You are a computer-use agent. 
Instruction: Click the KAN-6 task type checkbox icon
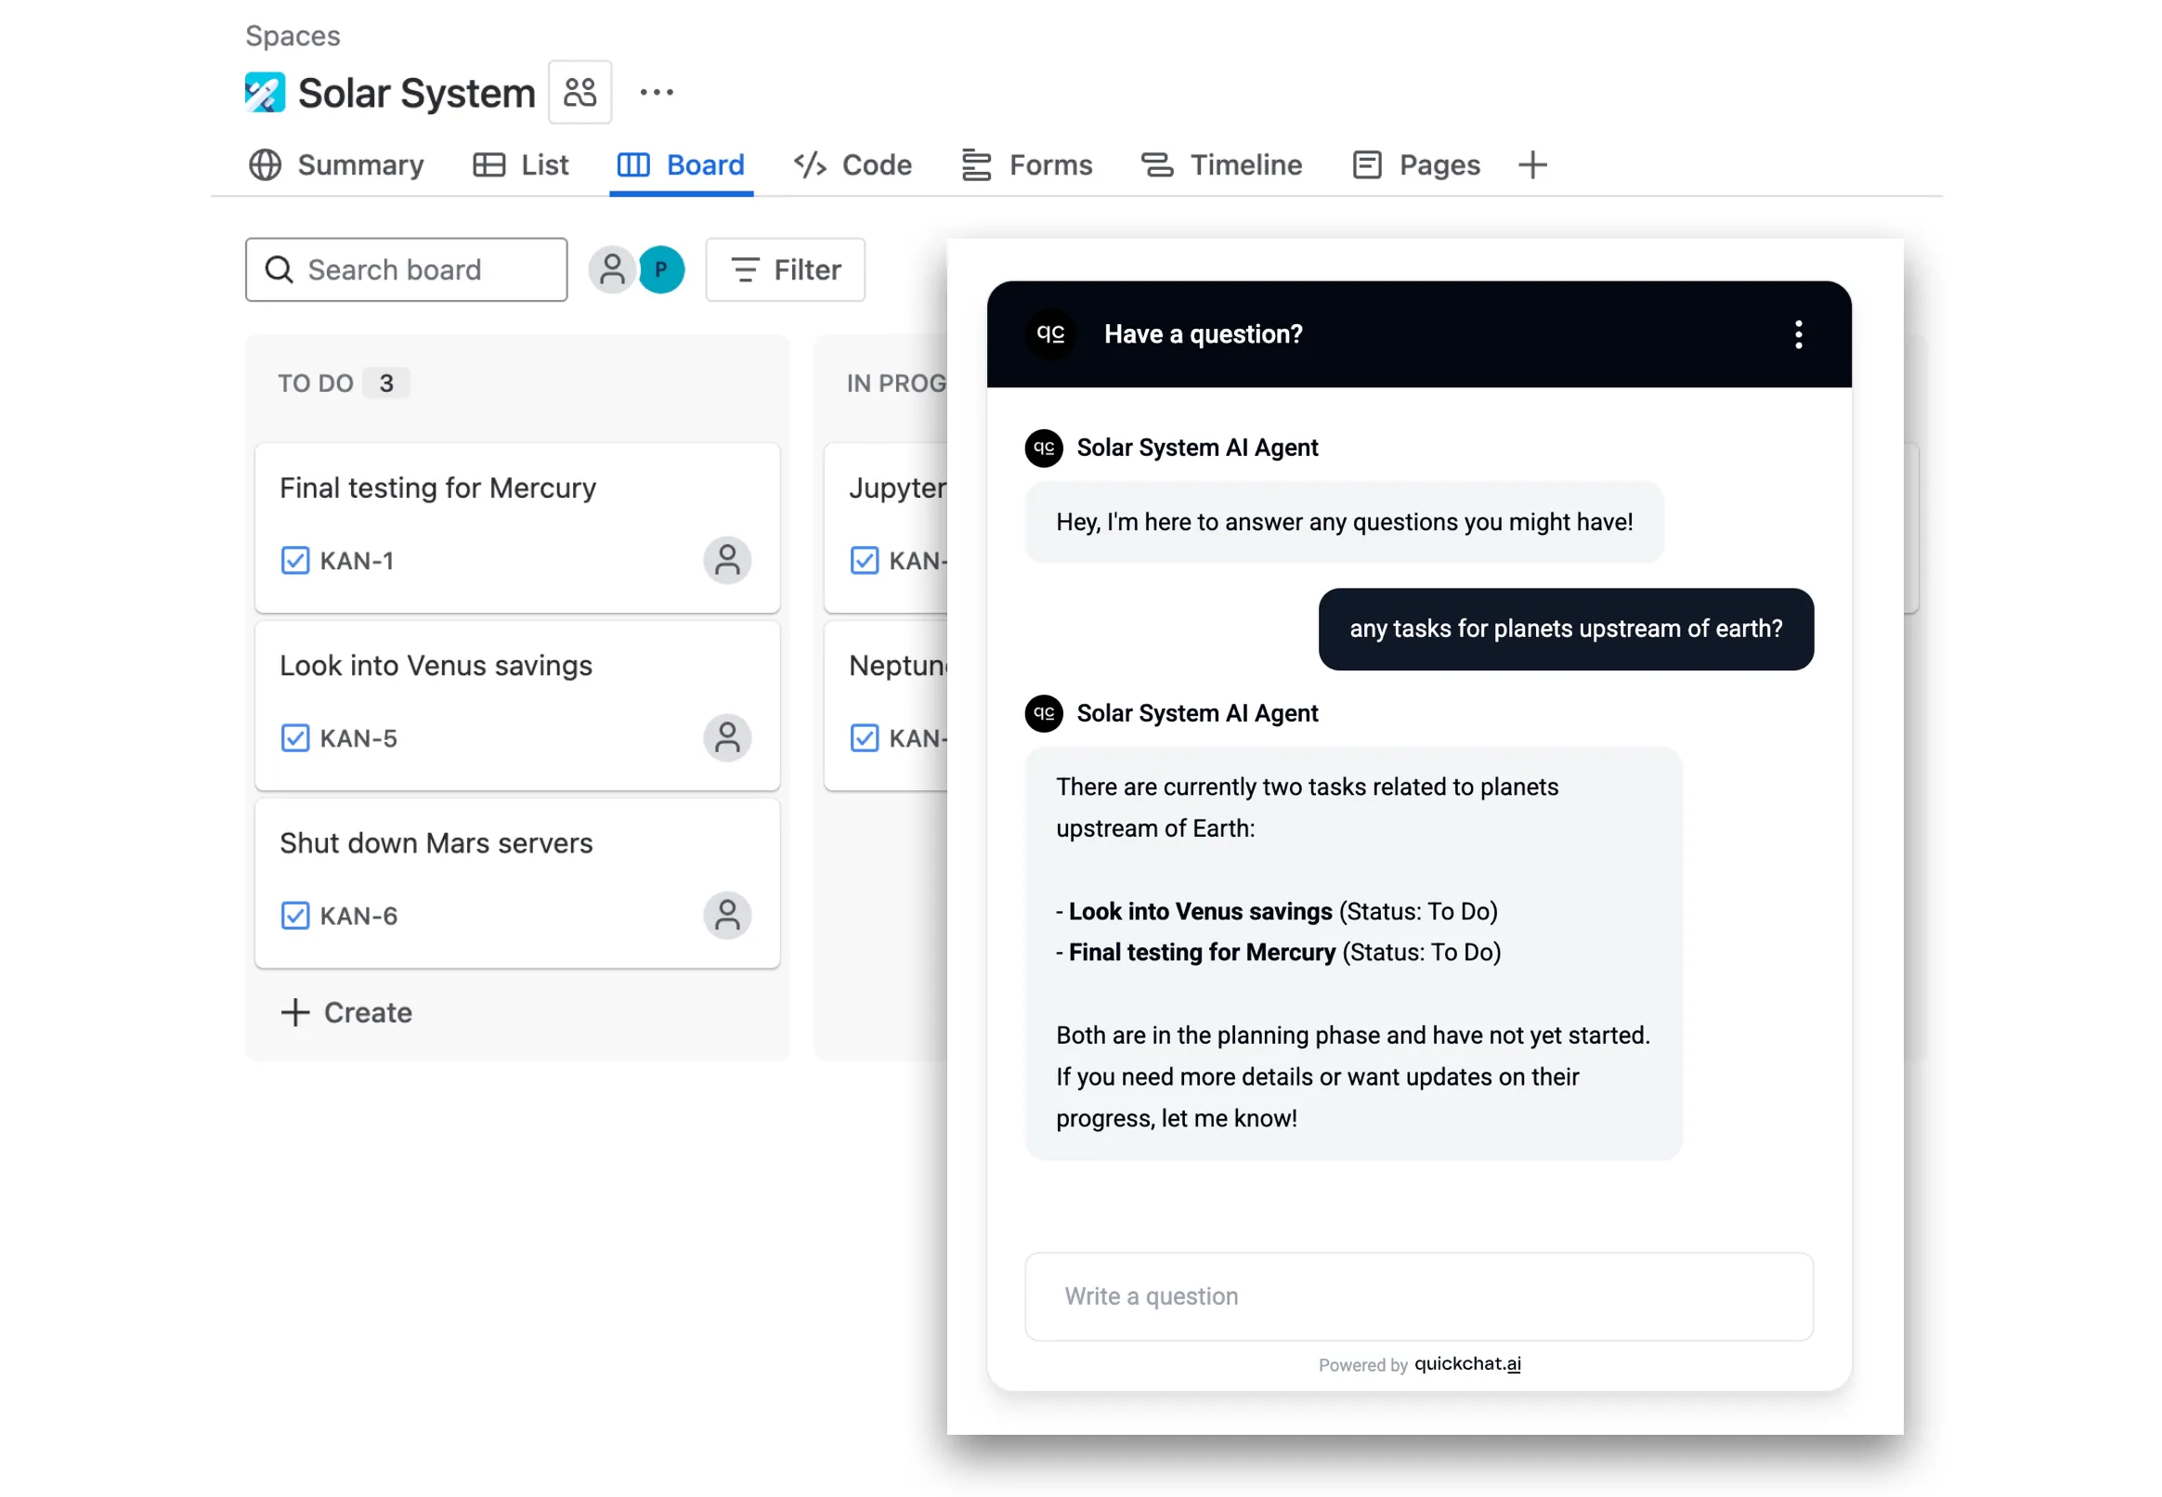[x=294, y=917]
